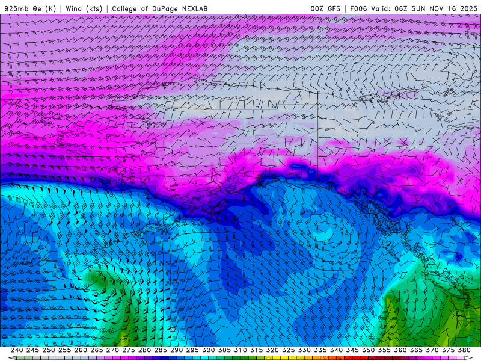Click the 245 scale label
This screenshot has width=481, height=361.
(x=32, y=350)
